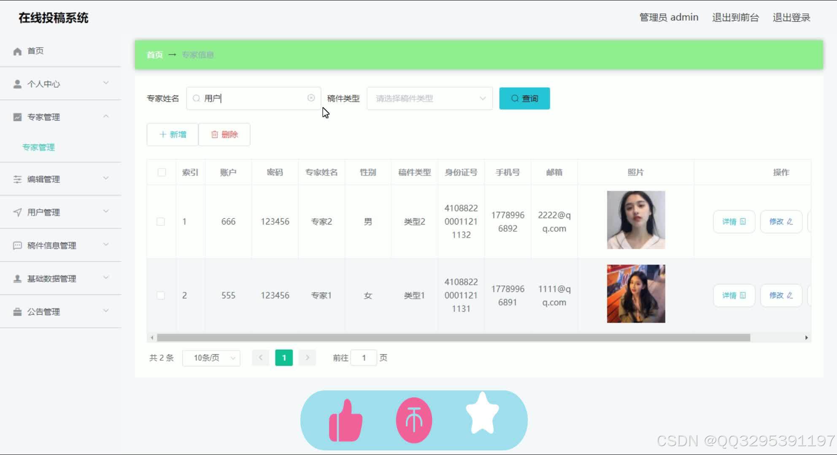This screenshot has height=455, width=837.
Task: Open 专家2 photo thumbnail
Action: point(636,220)
